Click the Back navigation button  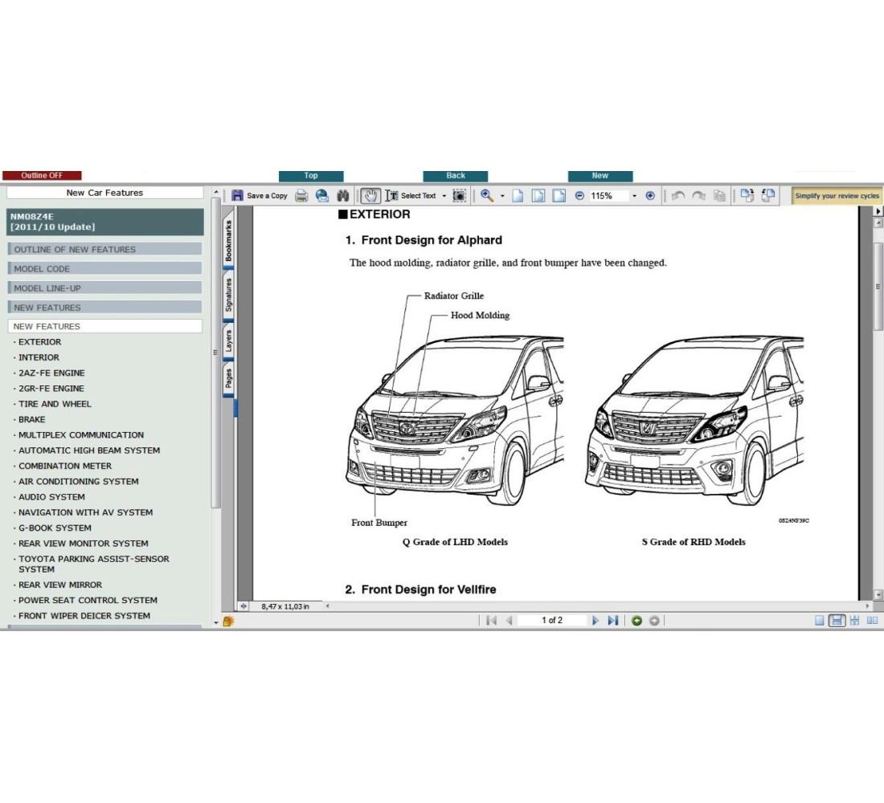pos(456,176)
